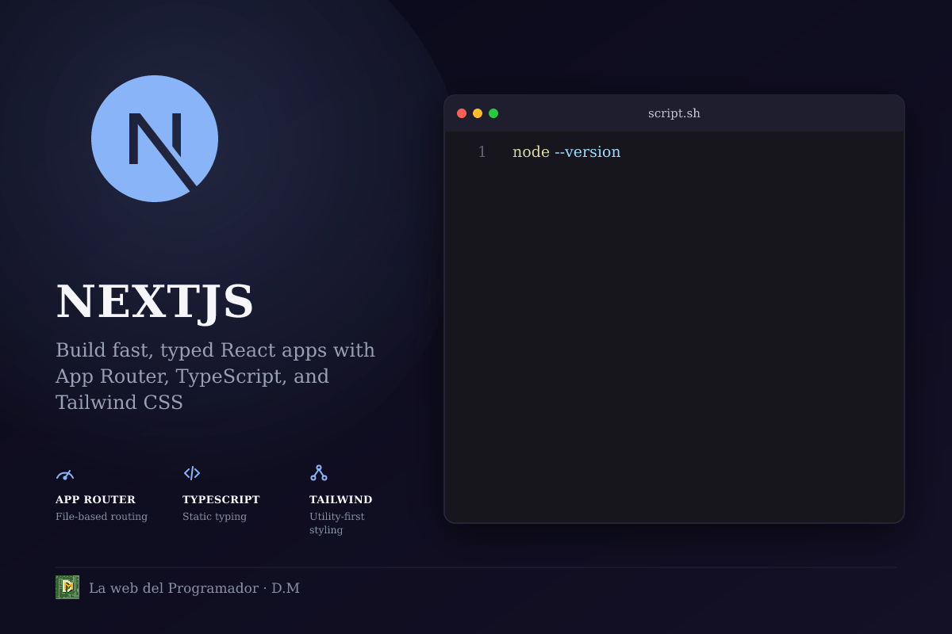This screenshot has height=634, width=952.
Task: Click the Utility-first styling description
Action: tap(337, 523)
